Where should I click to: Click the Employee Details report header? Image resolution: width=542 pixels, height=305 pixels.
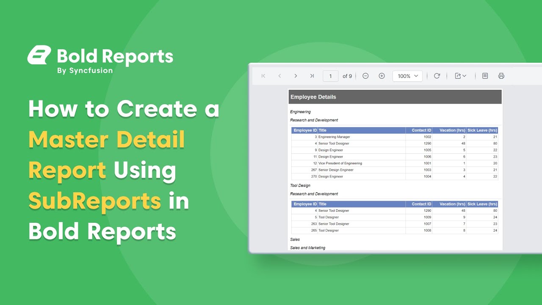click(x=395, y=97)
